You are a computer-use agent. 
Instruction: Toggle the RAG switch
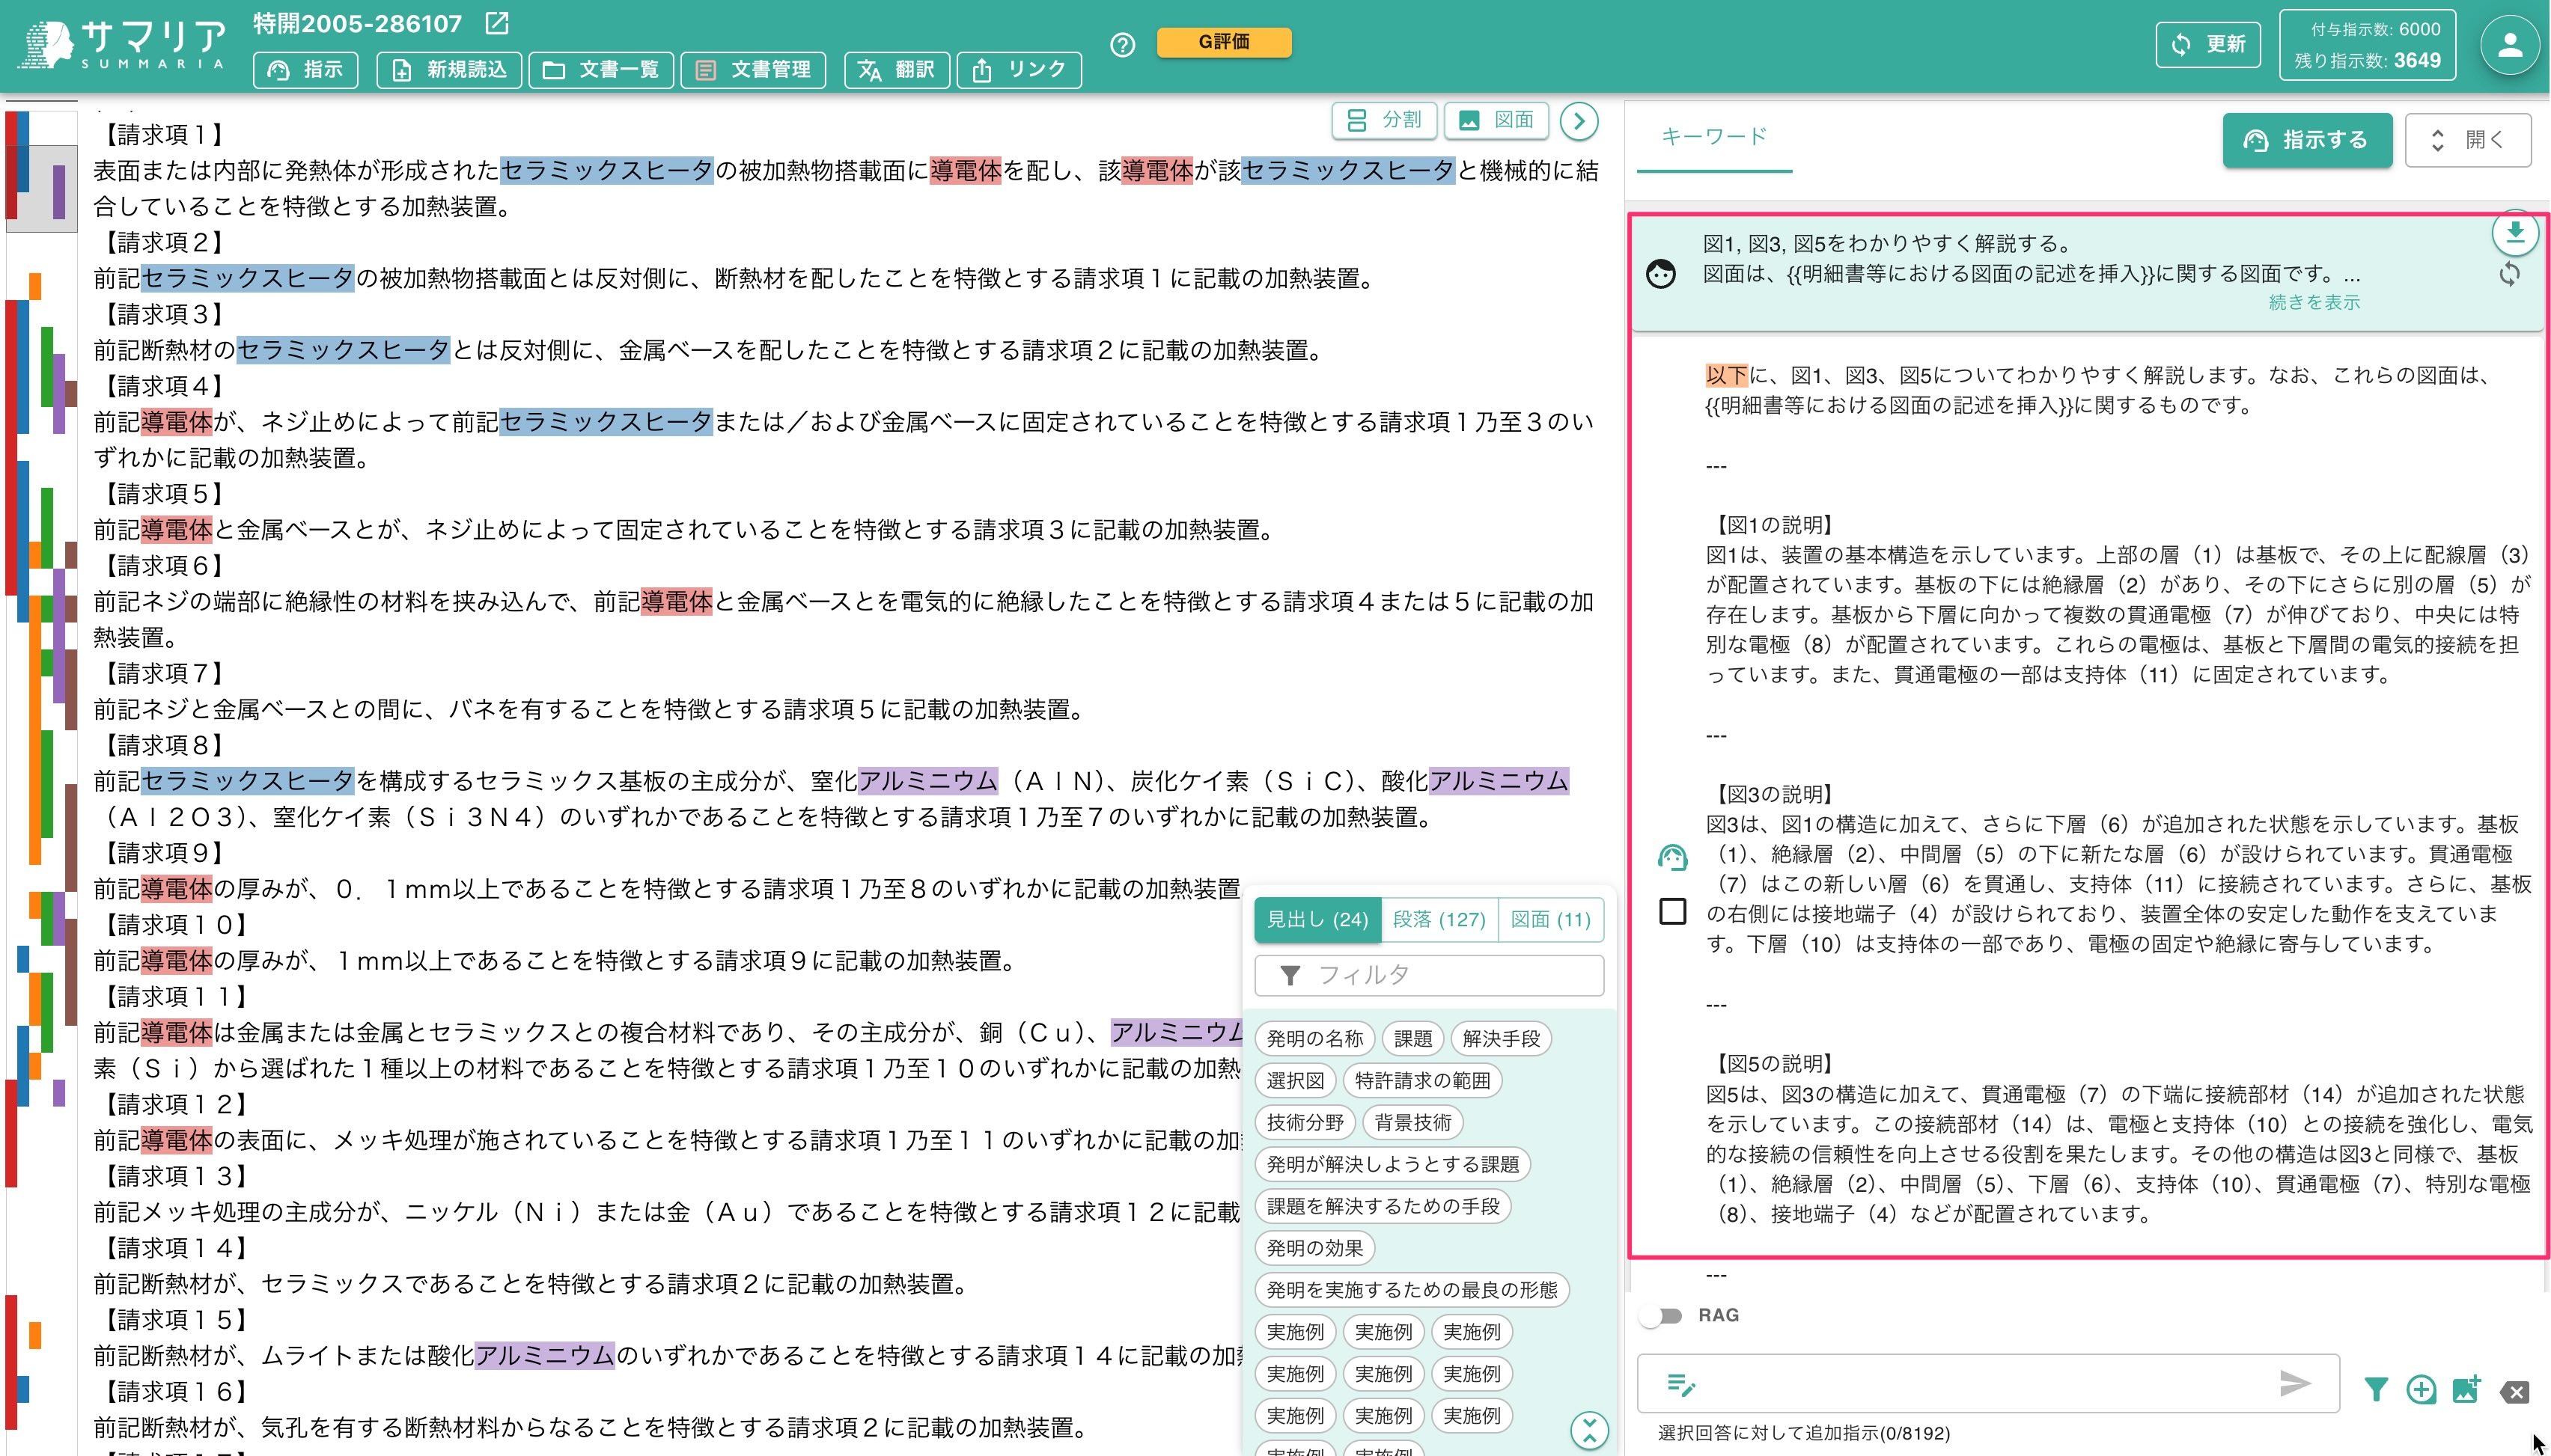tap(1662, 1315)
